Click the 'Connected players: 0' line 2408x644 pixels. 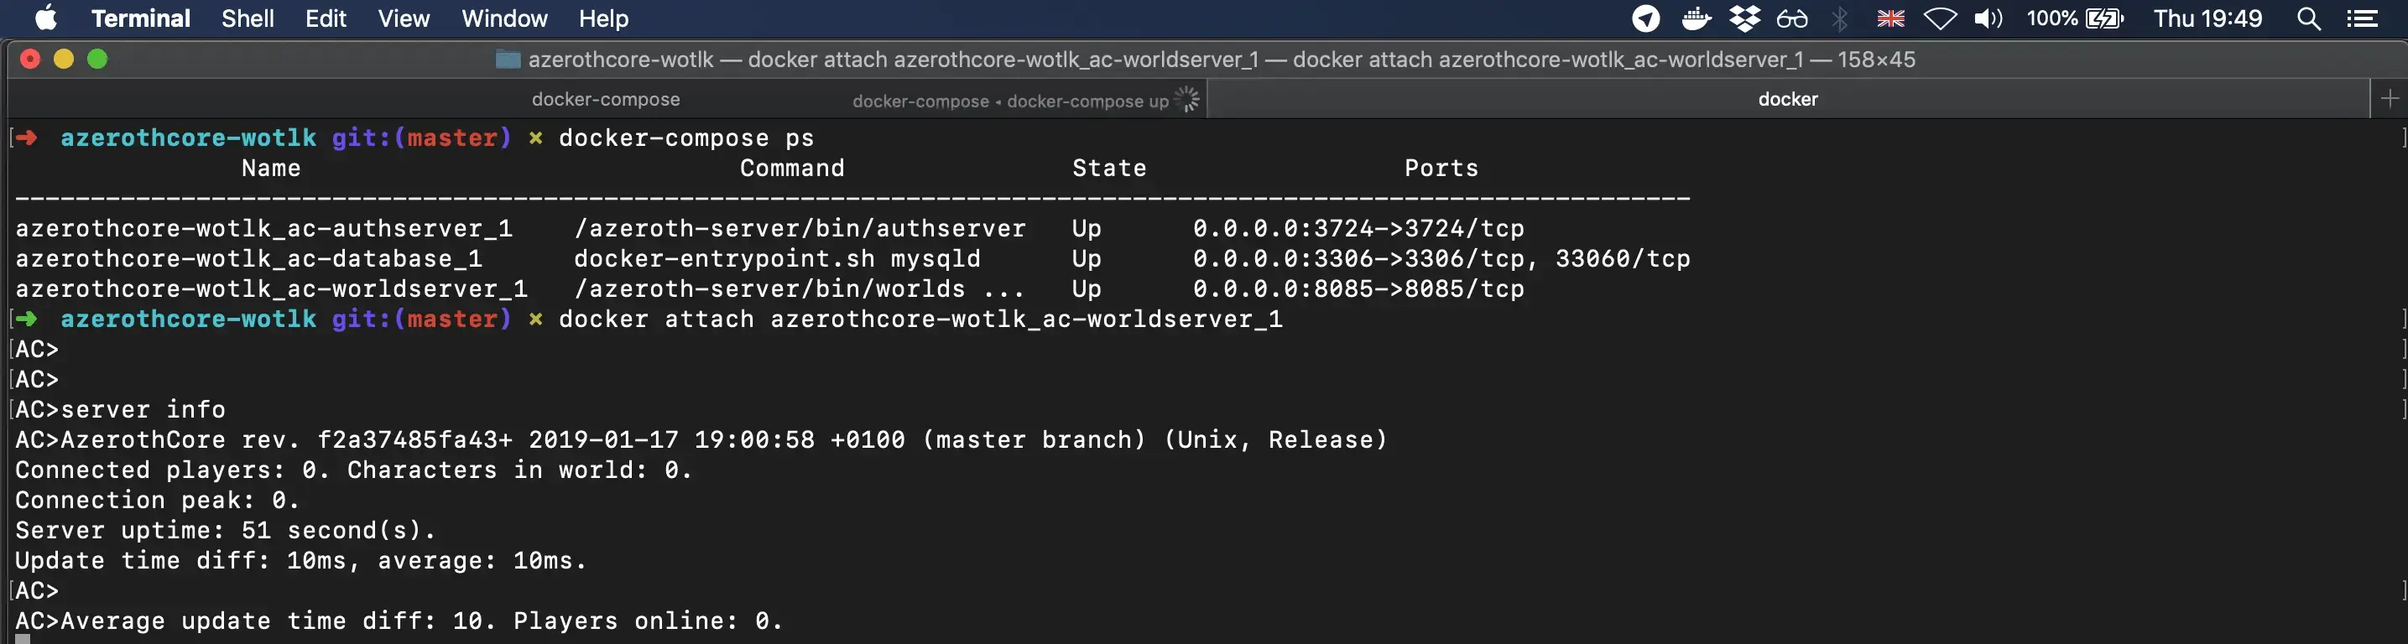coord(353,470)
